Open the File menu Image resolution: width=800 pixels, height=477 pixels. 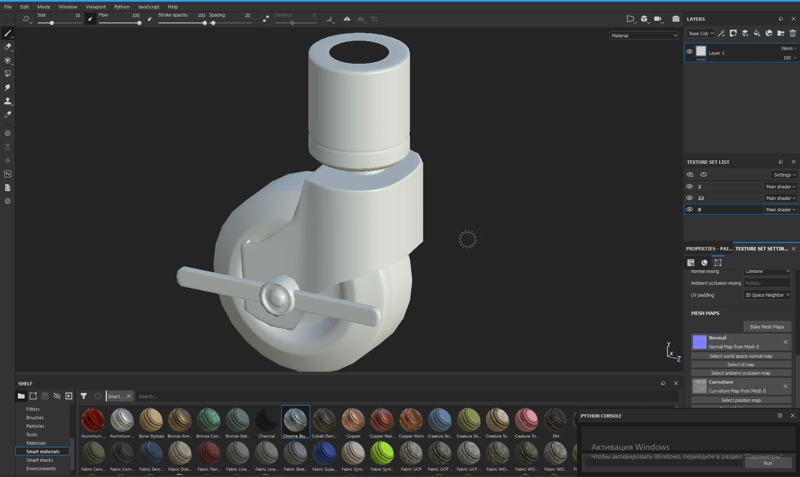(8, 7)
